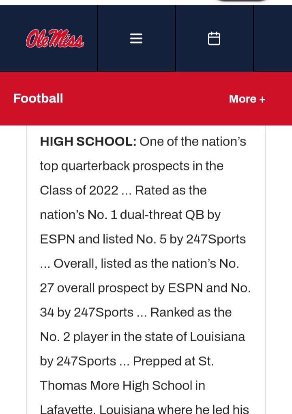Tap the dark pill at top edge
Screen dimensions: 292x414
[242, 1]
